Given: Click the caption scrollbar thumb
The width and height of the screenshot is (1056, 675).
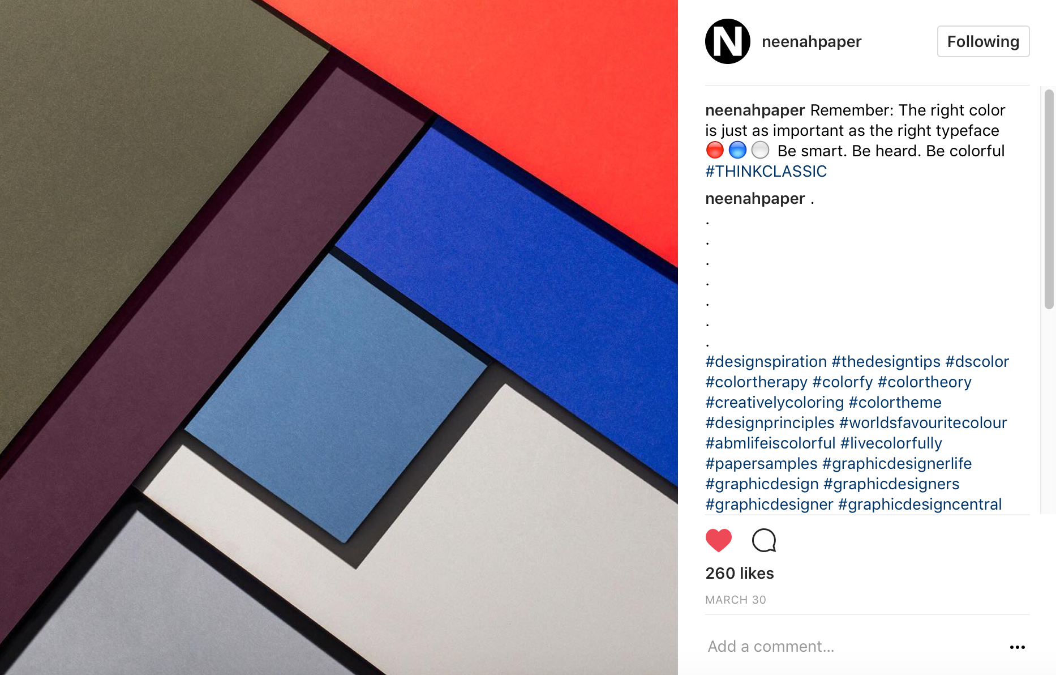Looking at the screenshot, I should [x=1049, y=199].
